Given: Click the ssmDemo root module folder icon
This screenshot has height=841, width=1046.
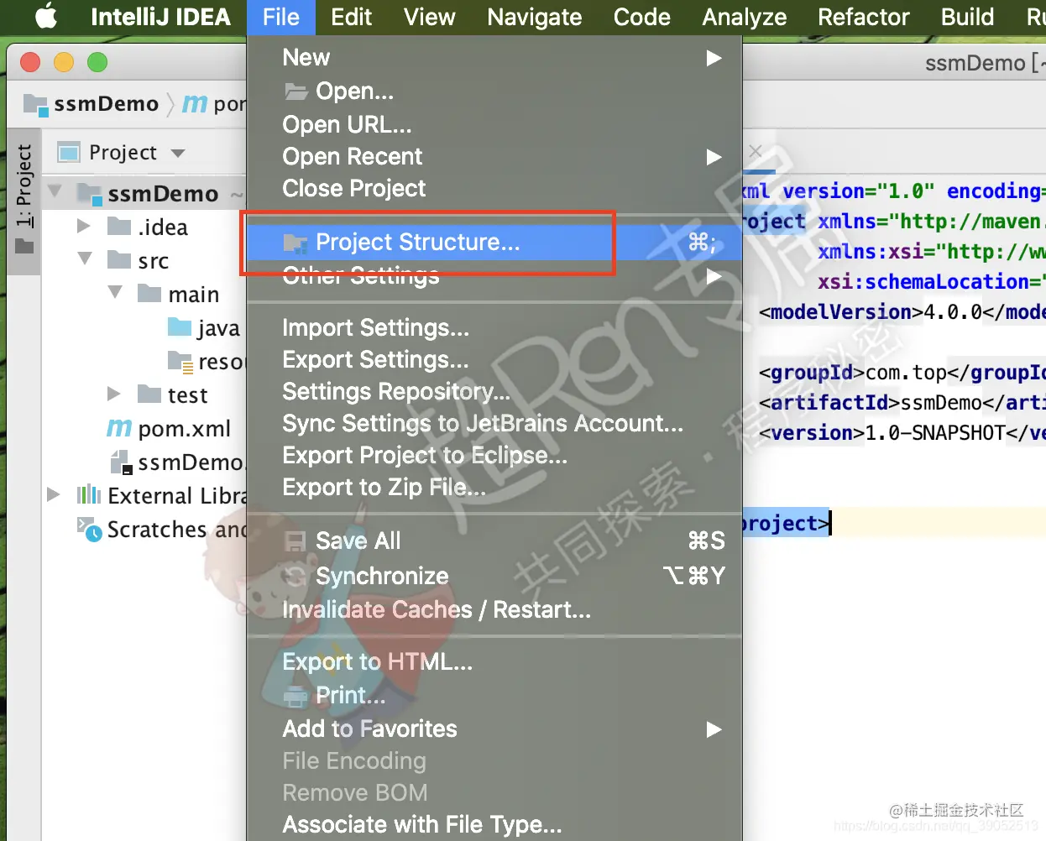Looking at the screenshot, I should click(89, 193).
